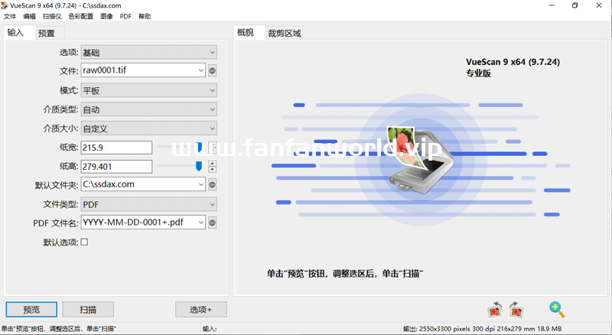Open the 模式 dropdown showing 平板
The image size is (612, 335).
pyautogui.click(x=148, y=90)
